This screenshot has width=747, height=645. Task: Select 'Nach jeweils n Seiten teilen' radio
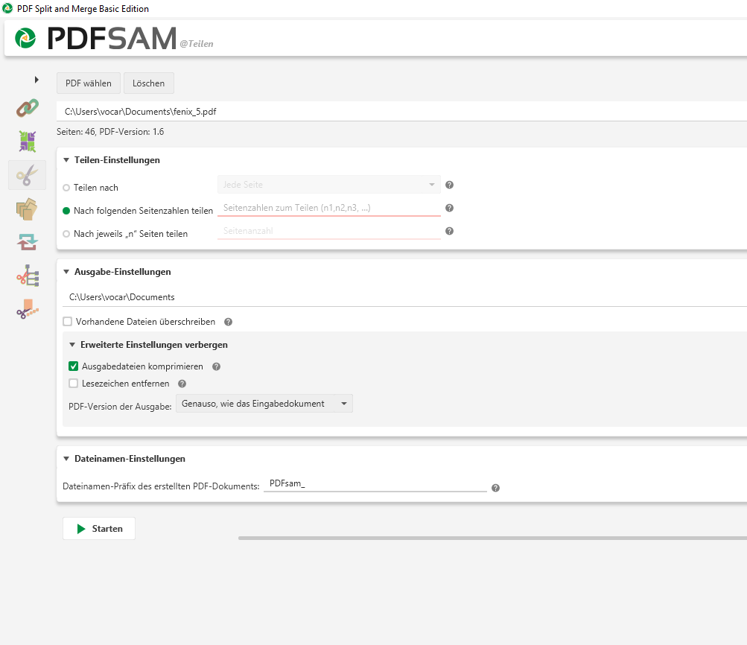point(66,234)
